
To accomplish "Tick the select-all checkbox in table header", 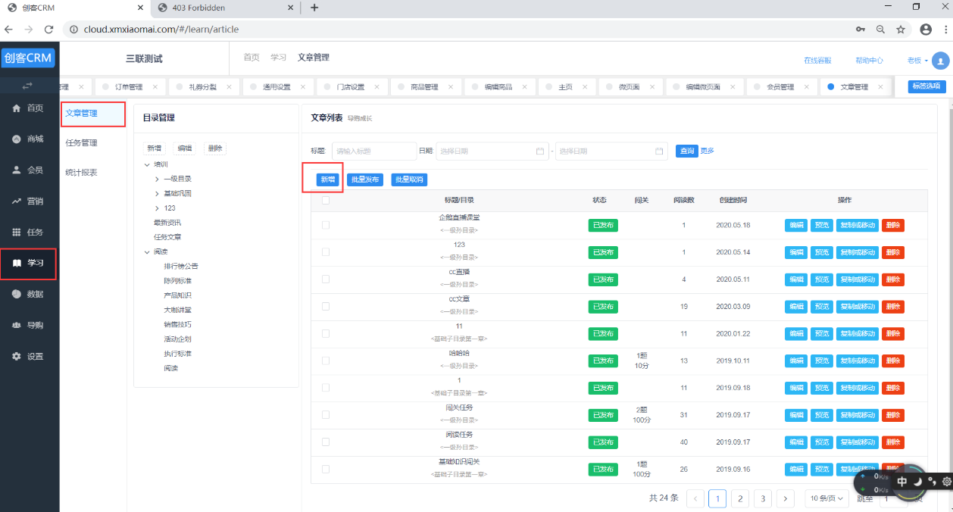I will point(326,201).
